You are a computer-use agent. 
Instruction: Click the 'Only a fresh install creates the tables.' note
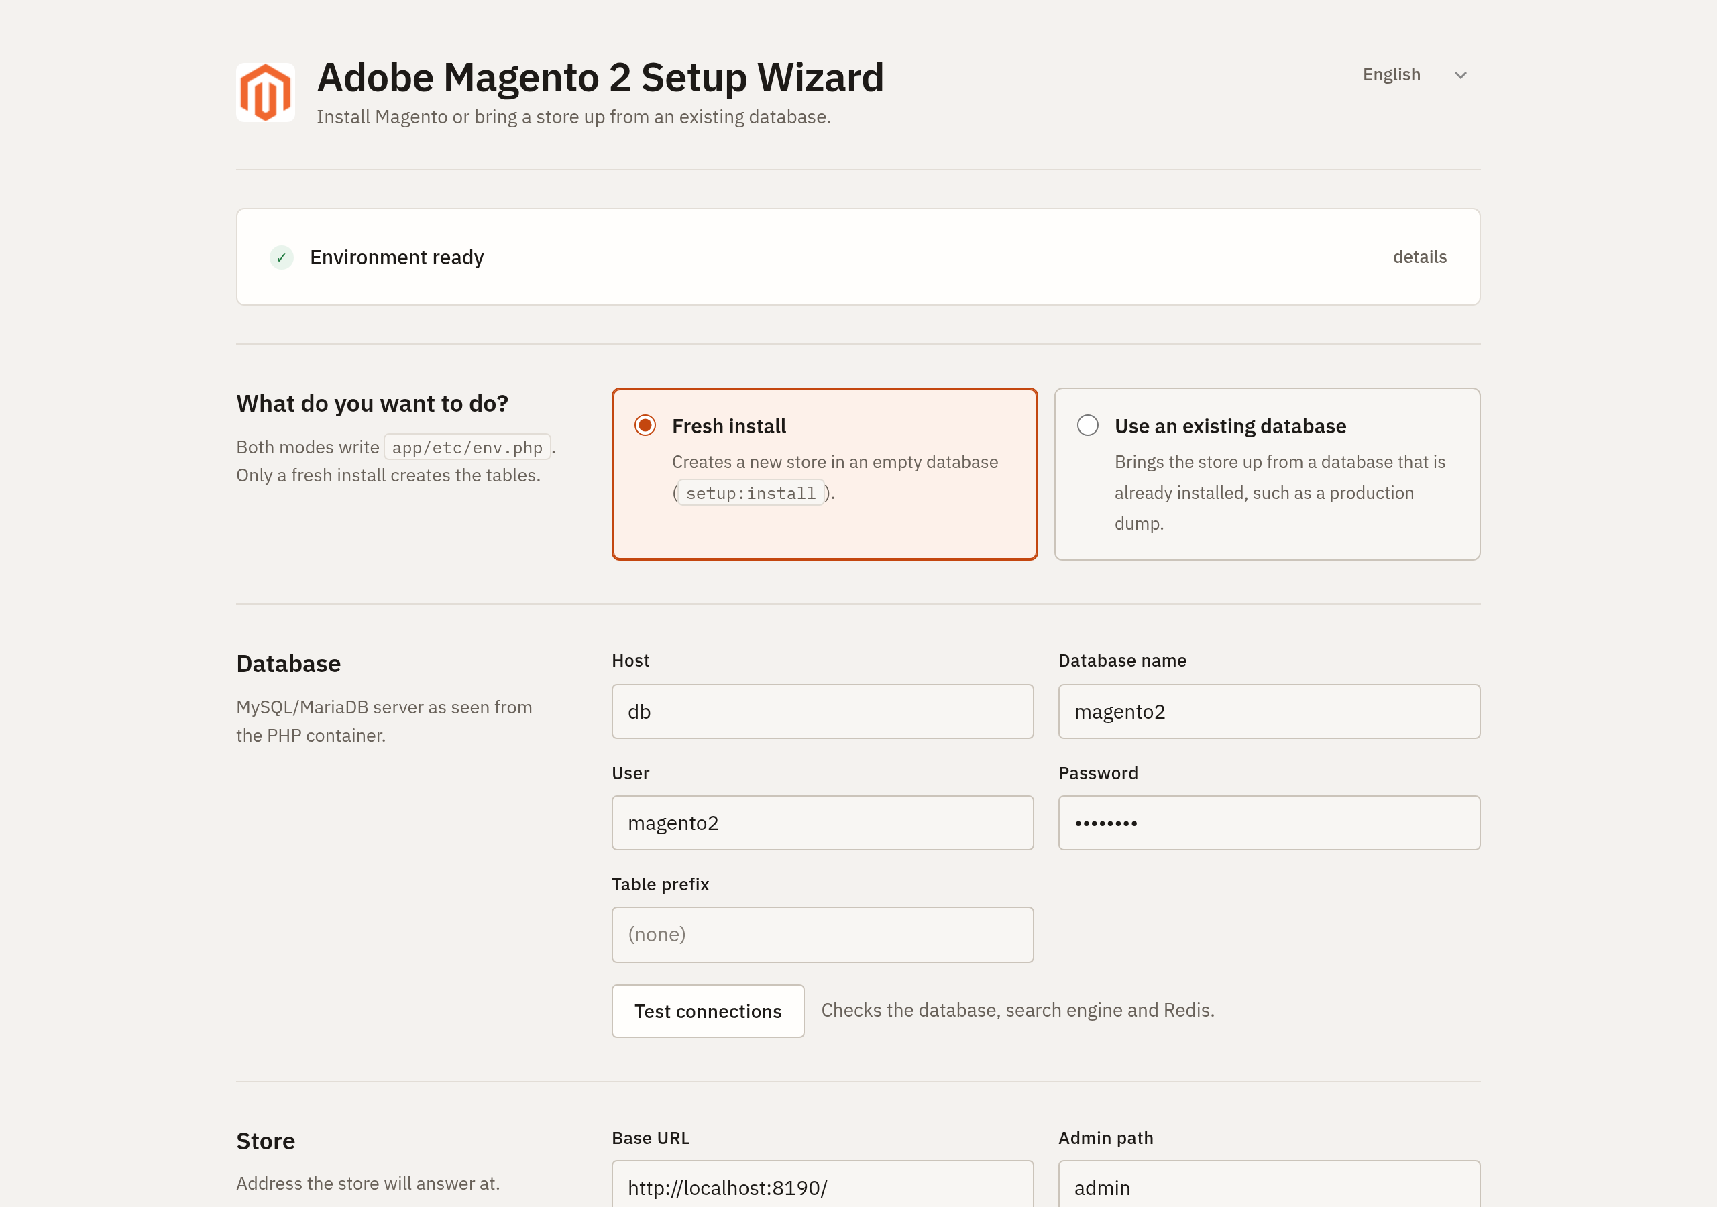coord(388,475)
